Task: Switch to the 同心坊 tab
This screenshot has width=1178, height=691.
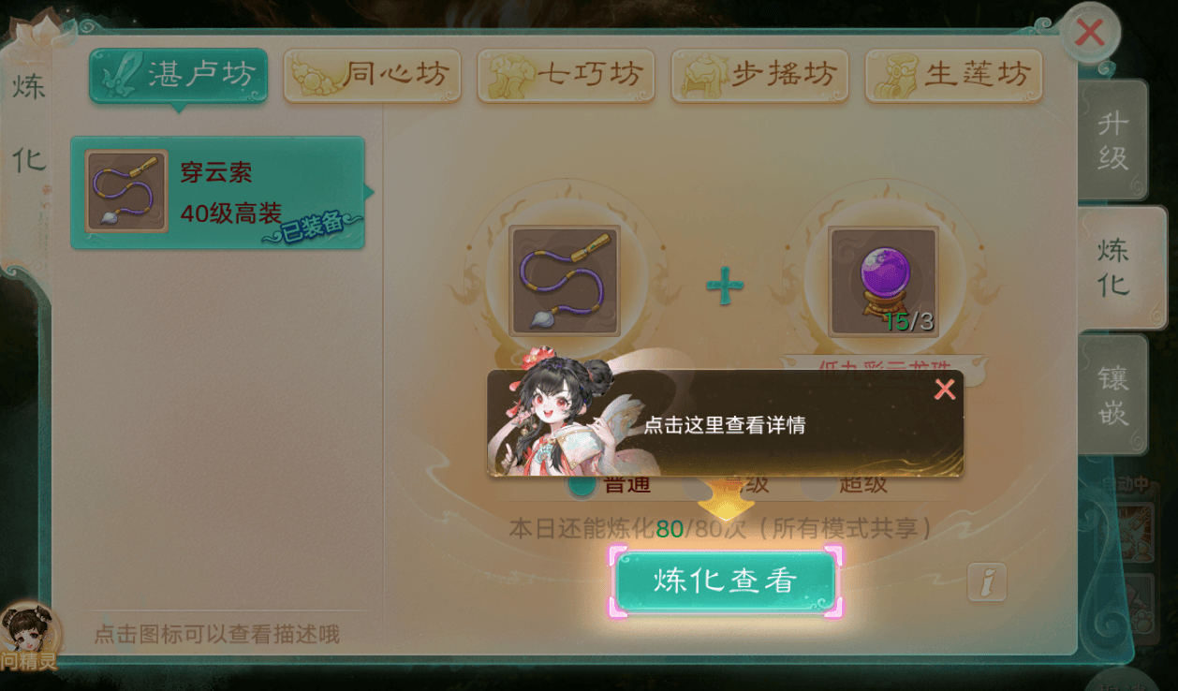Action: pos(373,75)
